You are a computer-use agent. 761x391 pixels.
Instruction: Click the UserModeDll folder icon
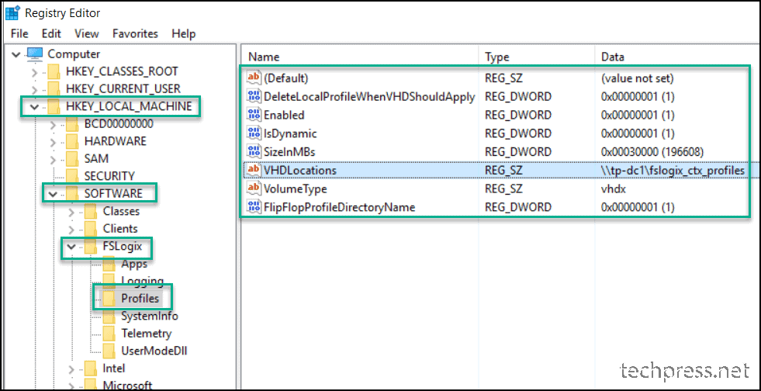(x=109, y=351)
